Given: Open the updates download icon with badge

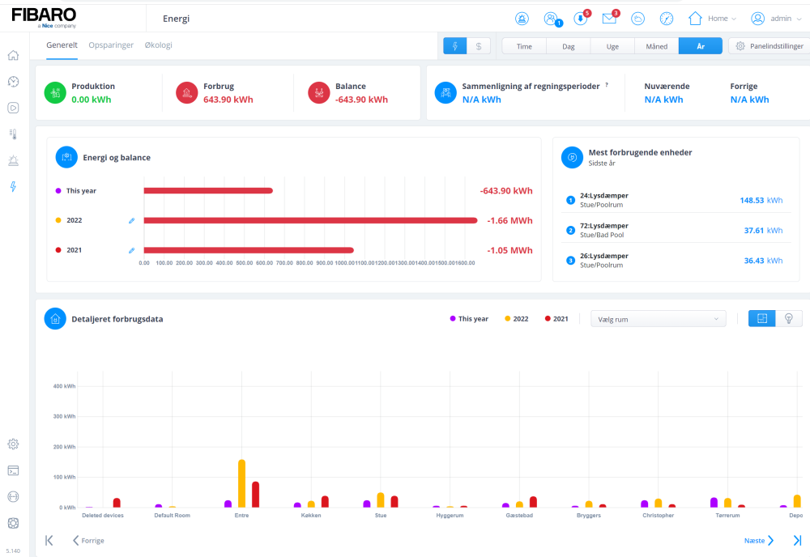Looking at the screenshot, I should coord(580,19).
